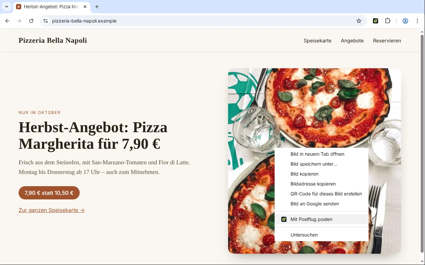This screenshot has height=265, width=425.
Task: Go to the Angebote navigation link
Action: click(x=352, y=41)
